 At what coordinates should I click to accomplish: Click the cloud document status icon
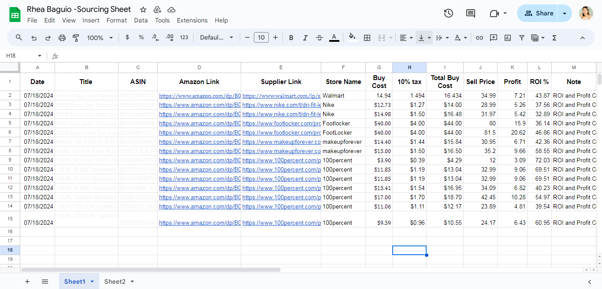pyautogui.click(x=171, y=9)
